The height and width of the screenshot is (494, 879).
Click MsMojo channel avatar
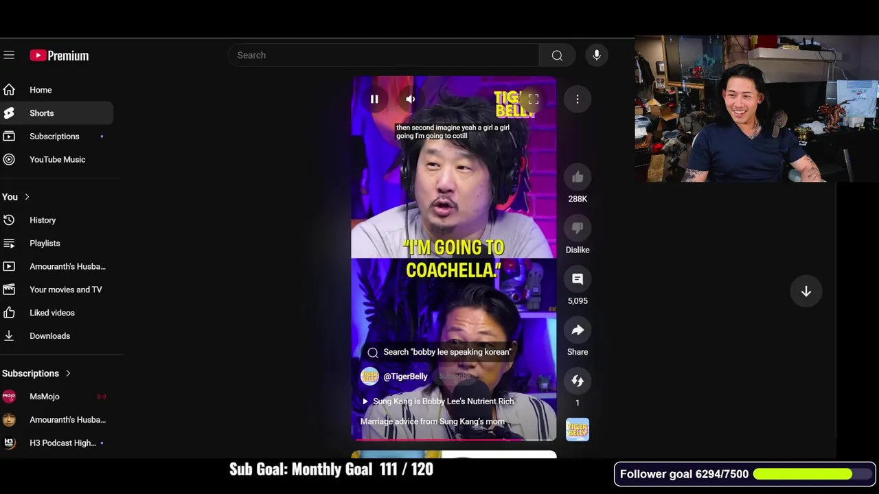[9, 397]
